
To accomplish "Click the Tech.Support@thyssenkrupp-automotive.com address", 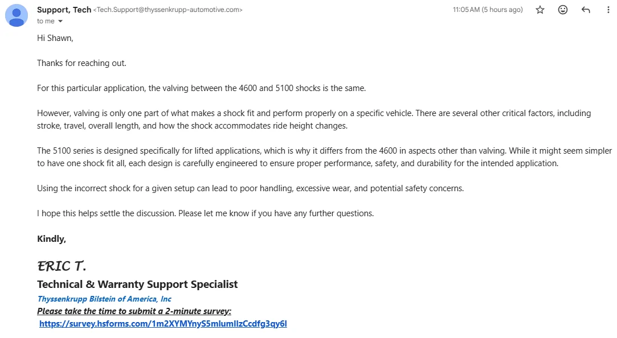I will 168,10.
